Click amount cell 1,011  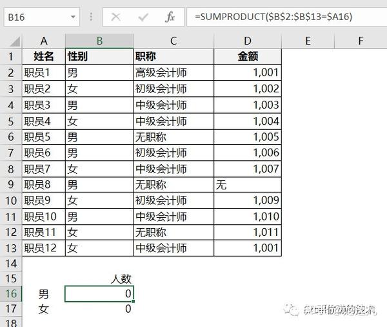248,232
